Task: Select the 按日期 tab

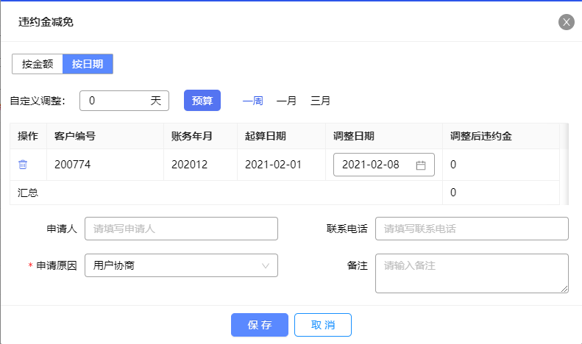Action: point(88,64)
